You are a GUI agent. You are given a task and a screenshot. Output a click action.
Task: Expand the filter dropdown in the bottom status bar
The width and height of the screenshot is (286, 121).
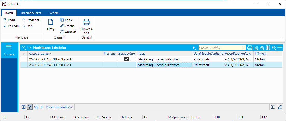tap(30, 107)
